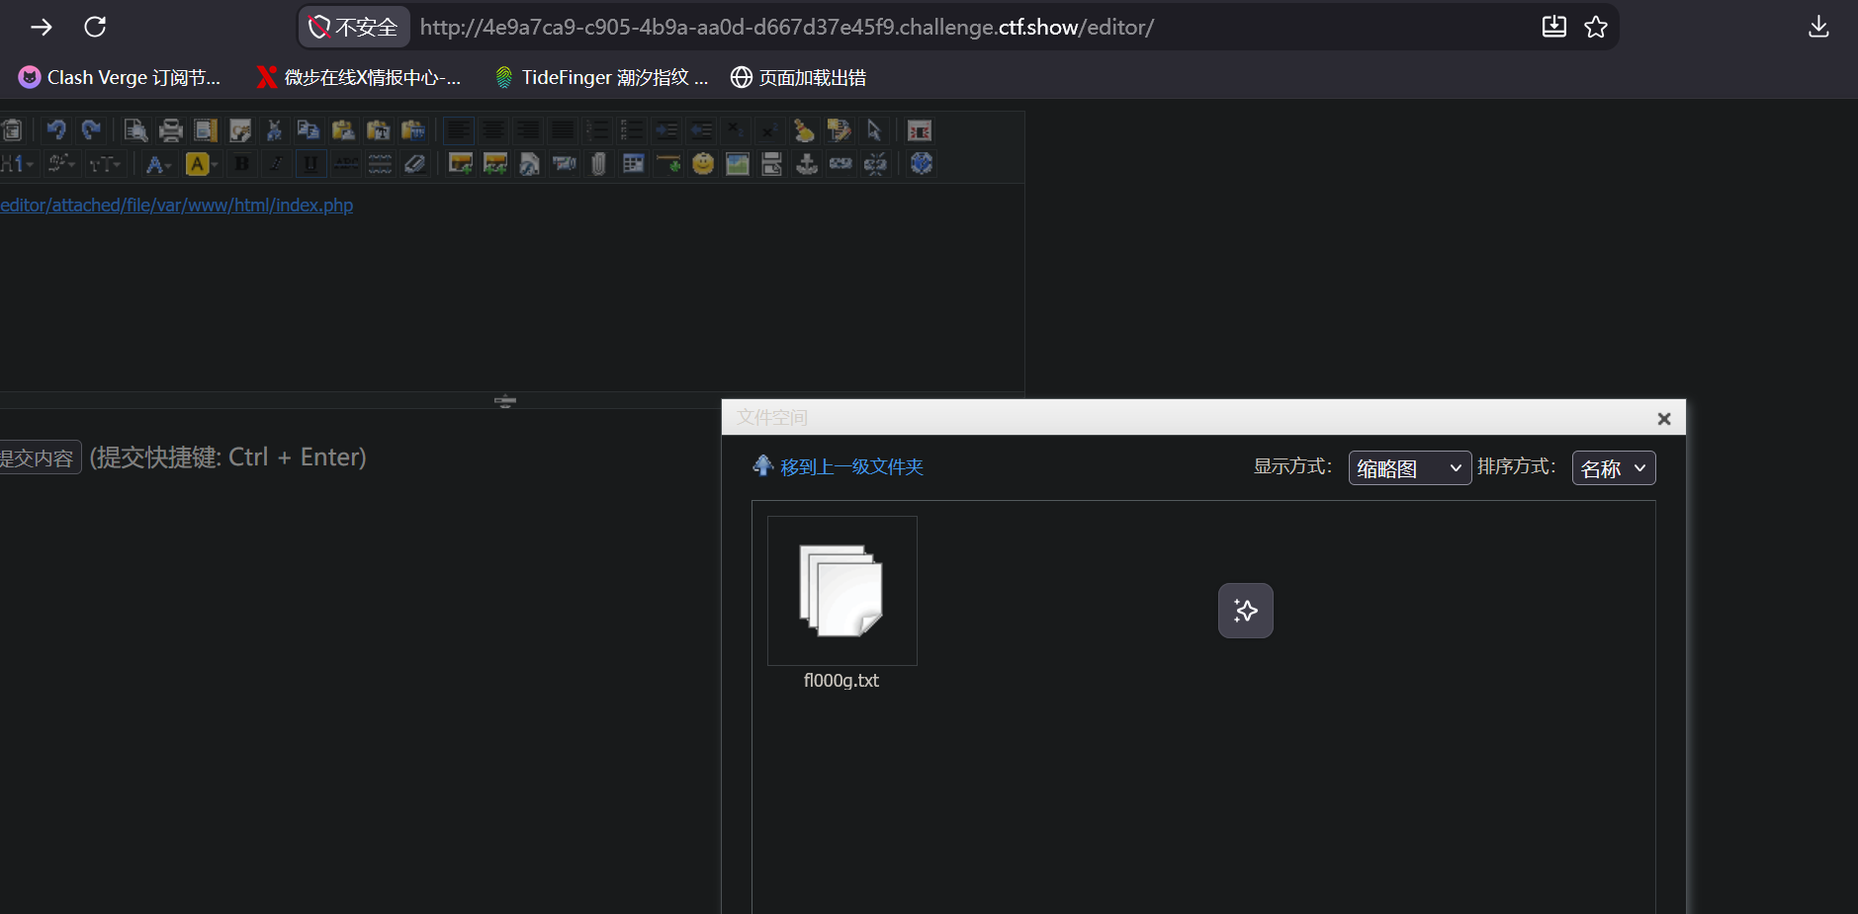Viewport: 1858px width, 914px height.
Task: Click the About KindEditor help icon
Action: [922, 163]
